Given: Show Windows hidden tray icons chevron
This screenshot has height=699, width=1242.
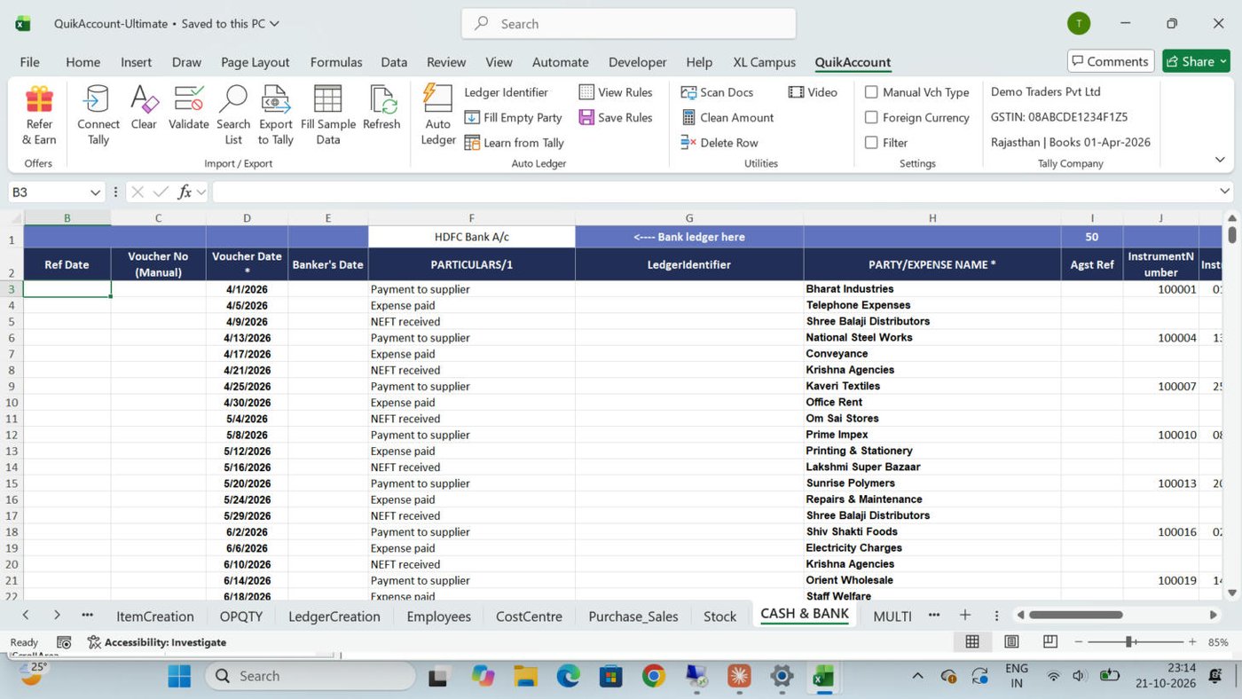Looking at the screenshot, I should click(x=917, y=676).
